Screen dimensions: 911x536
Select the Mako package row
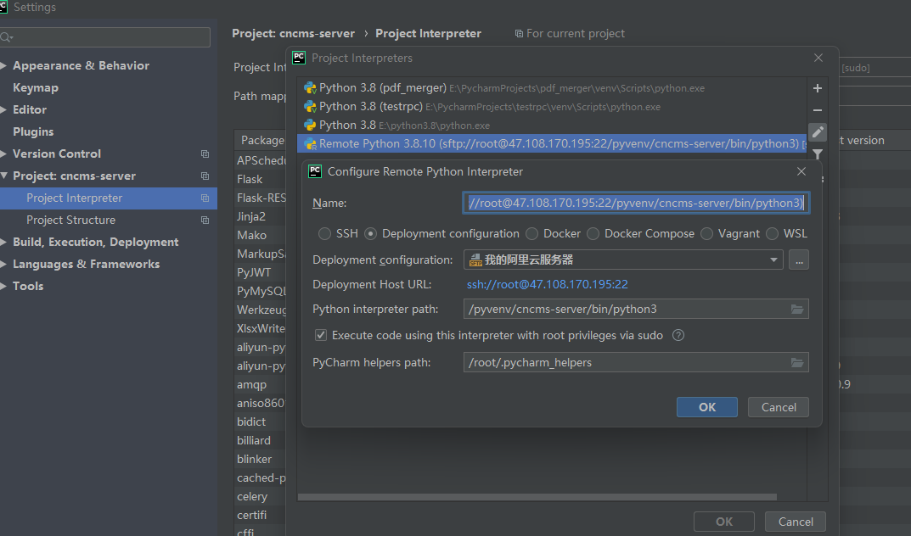(260, 235)
